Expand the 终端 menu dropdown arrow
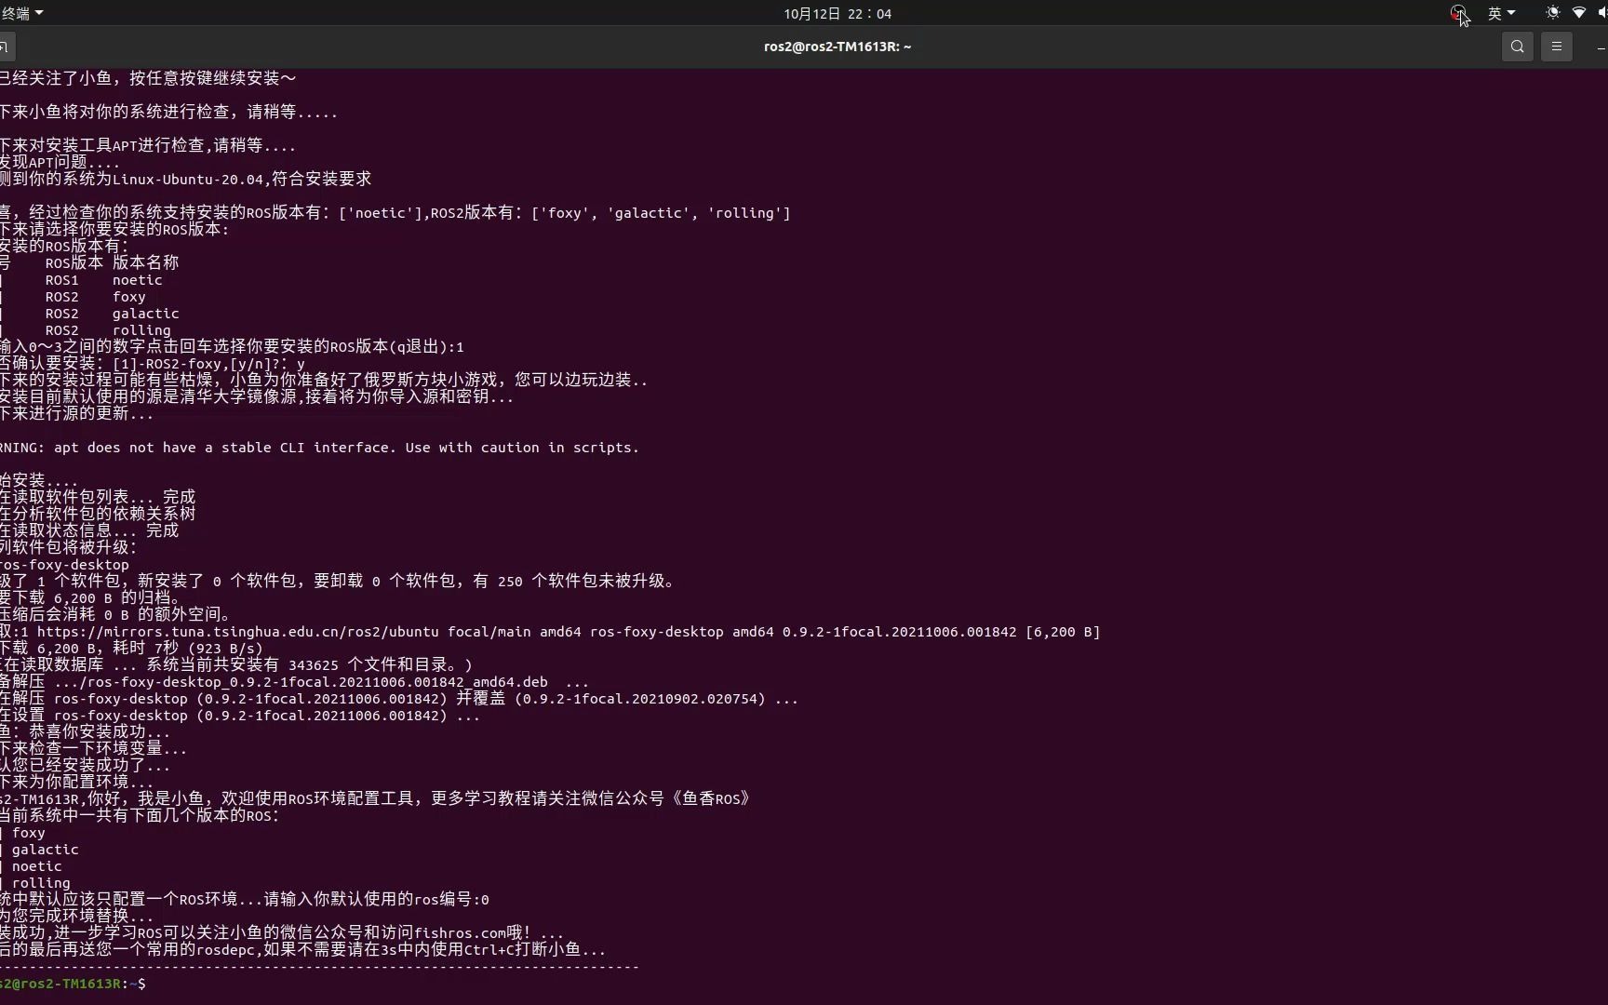The image size is (1608, 1005). [38, 12]
